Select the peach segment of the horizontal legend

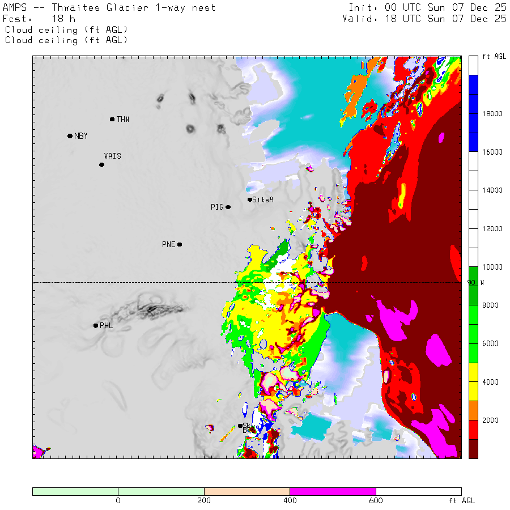[x=246, y=491]
